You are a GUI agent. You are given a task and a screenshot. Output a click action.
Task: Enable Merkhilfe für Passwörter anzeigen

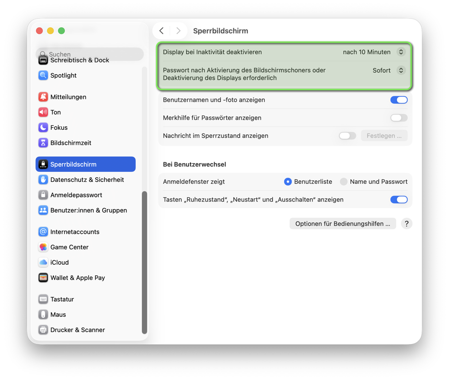click(399, 118)
